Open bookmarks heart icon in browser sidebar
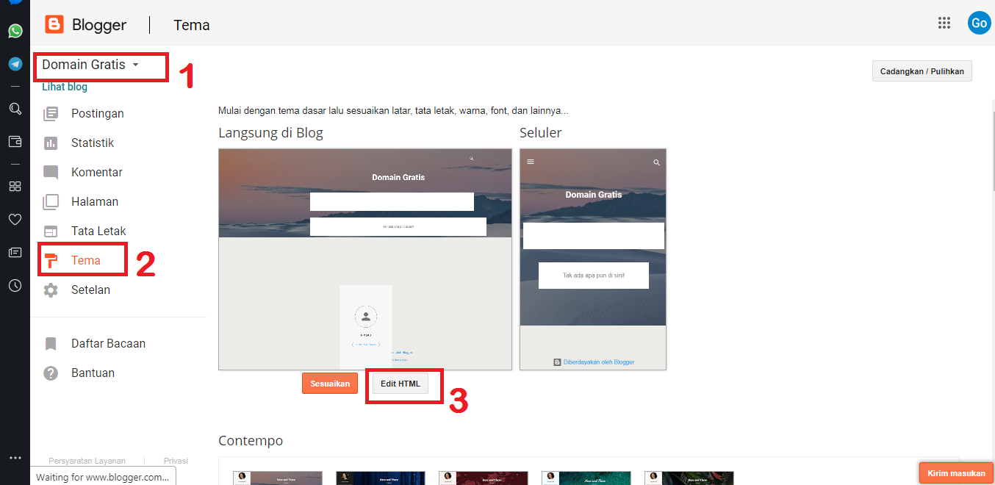Viewport: 995px width, 485px height. click(15, 219)
